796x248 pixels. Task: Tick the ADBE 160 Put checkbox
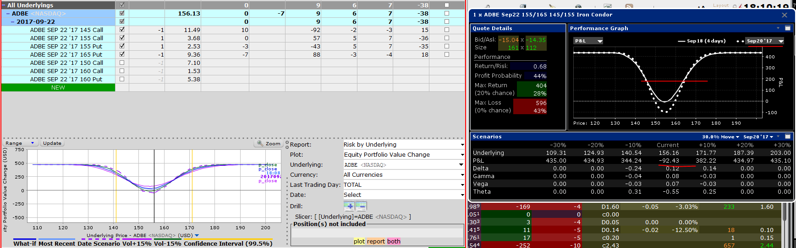point(122,79)
